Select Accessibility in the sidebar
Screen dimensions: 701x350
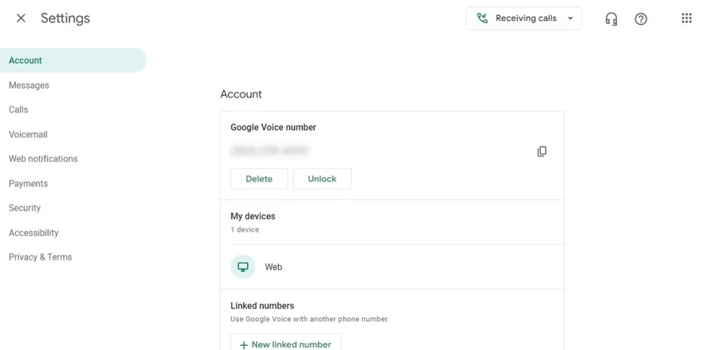pos(34,232)
